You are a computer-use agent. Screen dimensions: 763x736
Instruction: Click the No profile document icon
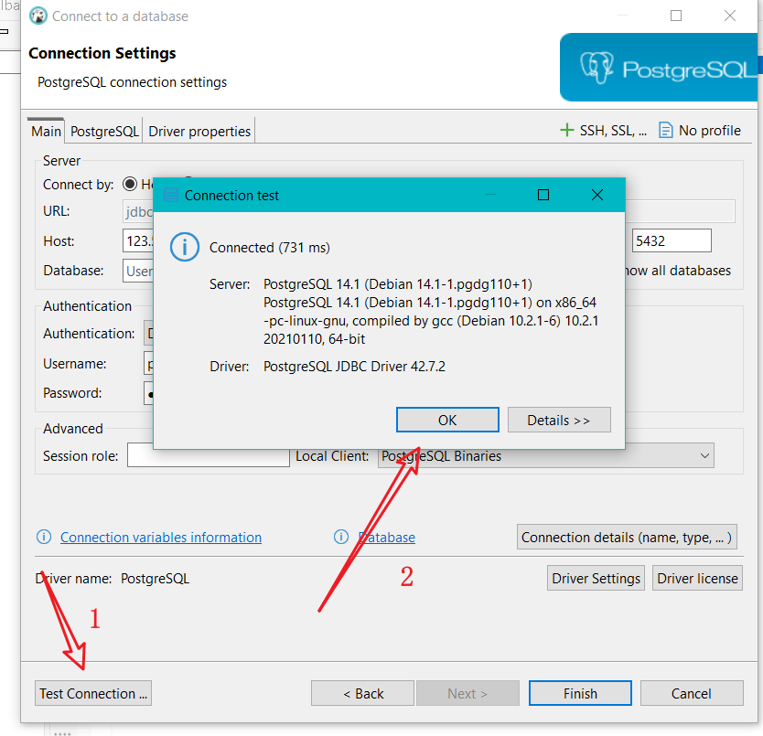[x=667, y=130]
